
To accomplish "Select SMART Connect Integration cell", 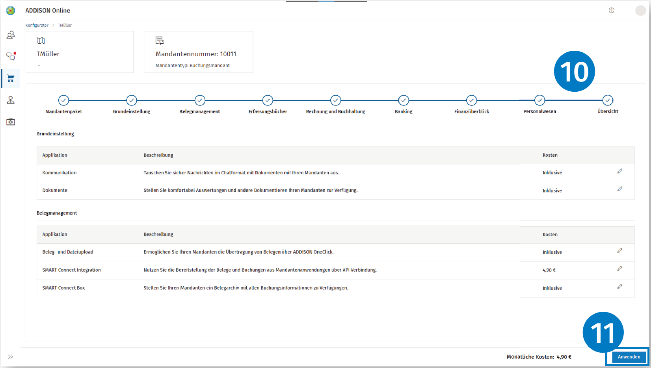I will [x=71, y=270].
